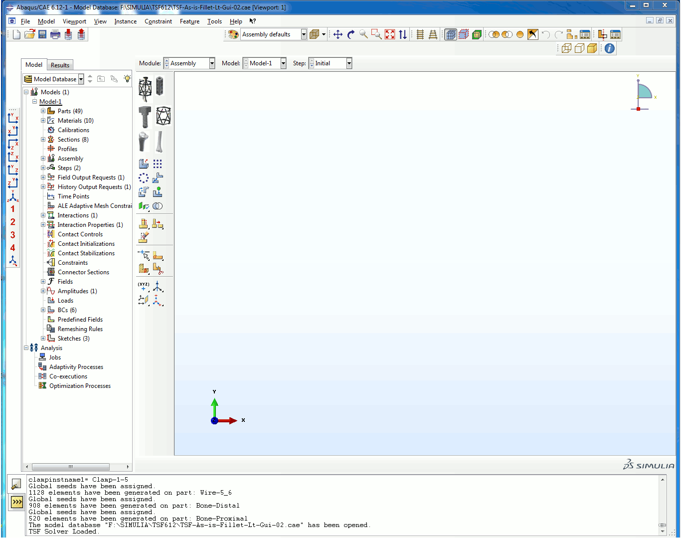
Task: Open the Assembly defaults color dropdown
Action: [x=274, y=34]
